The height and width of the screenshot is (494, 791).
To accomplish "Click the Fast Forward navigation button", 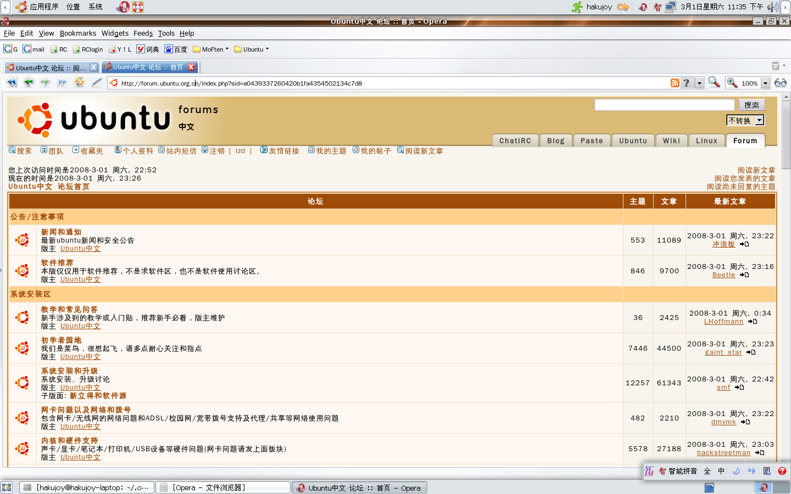I will (x=62, y=82).
